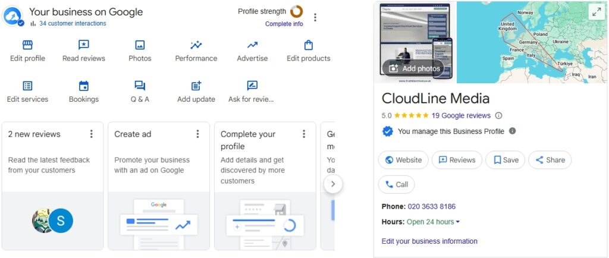Click the CloudLine Media business name
609x258 pixels.
tap(435, 99)
